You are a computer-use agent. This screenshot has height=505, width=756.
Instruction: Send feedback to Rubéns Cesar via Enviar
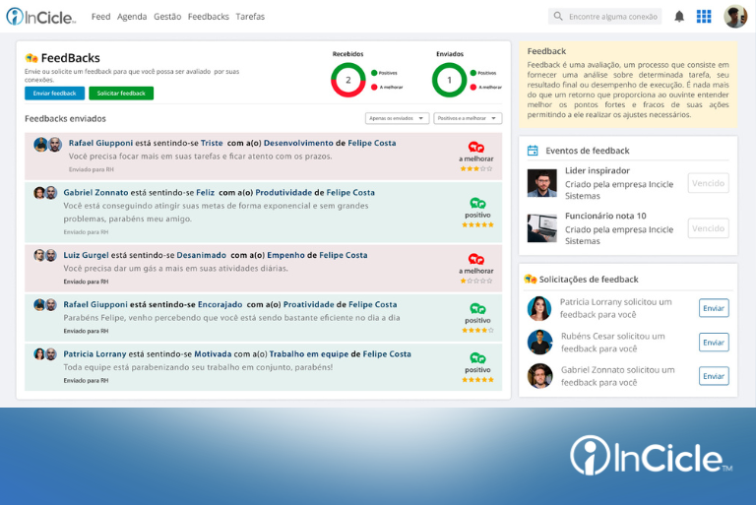[x=714, y=343]
